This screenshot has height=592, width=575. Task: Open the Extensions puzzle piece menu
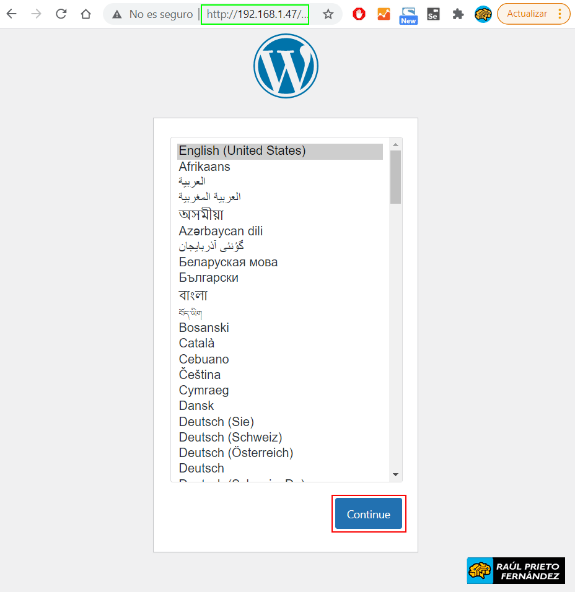[x=458, y=14]
